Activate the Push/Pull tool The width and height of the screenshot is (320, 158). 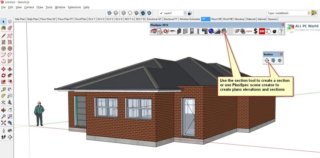coord(10,69)
